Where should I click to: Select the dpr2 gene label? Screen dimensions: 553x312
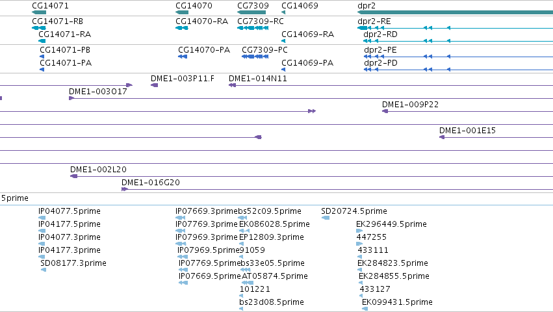[x=367, y=6]
